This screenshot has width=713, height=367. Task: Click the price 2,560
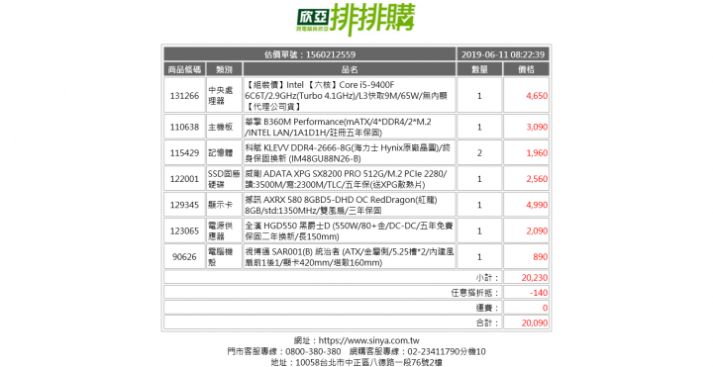tap(537, 179)
